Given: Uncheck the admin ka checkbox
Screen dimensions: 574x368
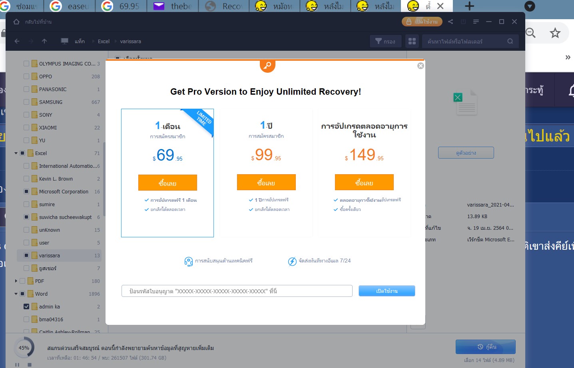Looking at the screenshot, I should 26,306.
